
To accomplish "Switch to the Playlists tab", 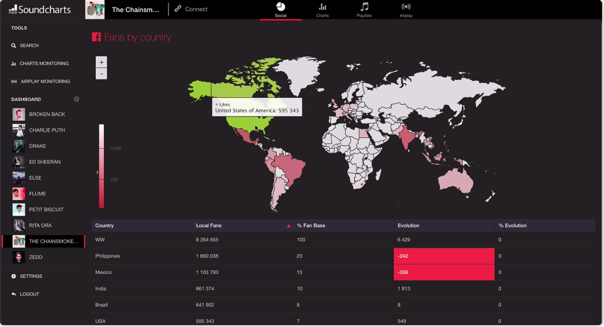I will point(364,10).
